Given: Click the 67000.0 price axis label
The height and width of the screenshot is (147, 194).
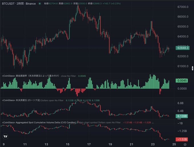Looking at the screenshot, I should 183,7.
